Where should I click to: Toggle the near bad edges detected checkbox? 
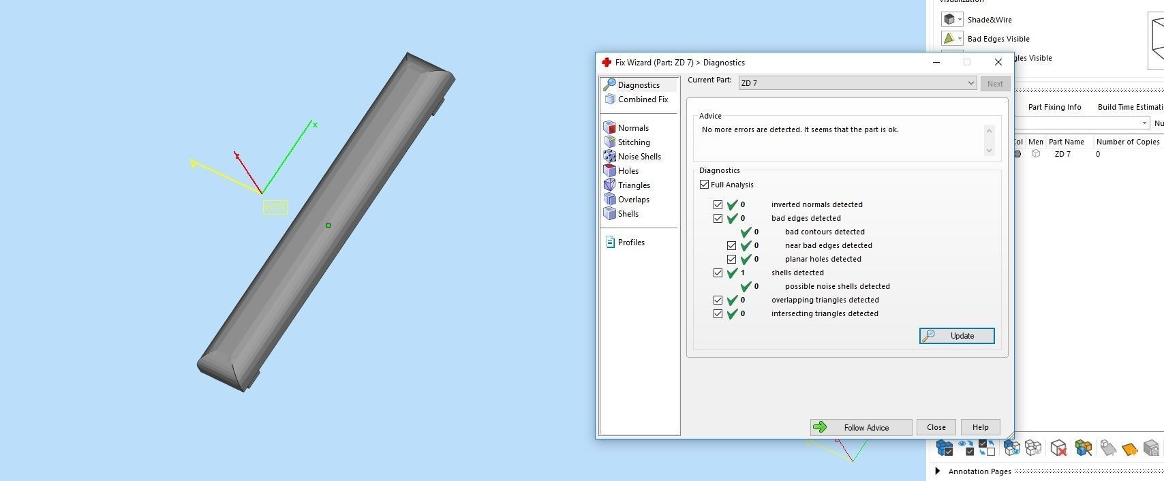731,245
